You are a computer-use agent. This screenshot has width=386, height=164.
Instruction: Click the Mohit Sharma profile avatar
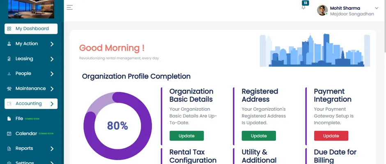point(322,10)
